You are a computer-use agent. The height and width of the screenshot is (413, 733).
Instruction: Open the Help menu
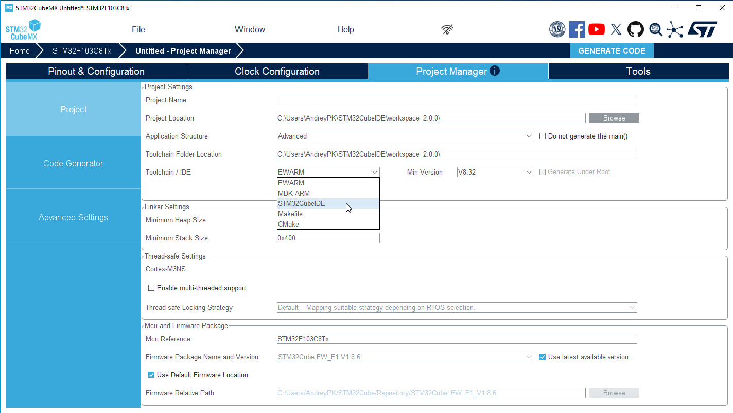click(x=345, y=30)
